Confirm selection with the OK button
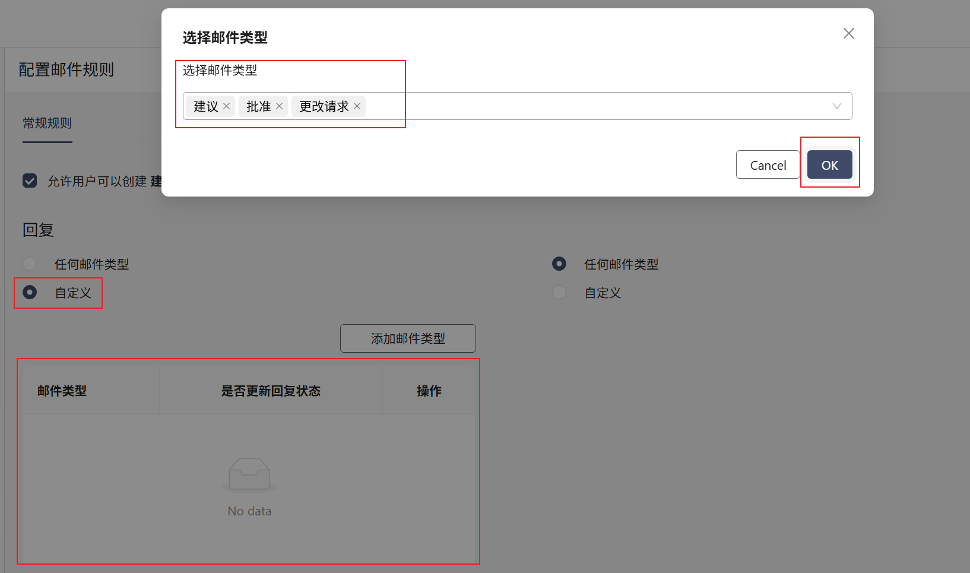Screen dimensions: 970x573 (829, 165)
